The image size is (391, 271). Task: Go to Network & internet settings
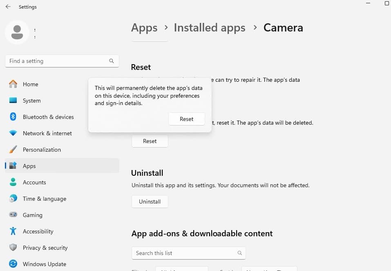coord(47,133)
